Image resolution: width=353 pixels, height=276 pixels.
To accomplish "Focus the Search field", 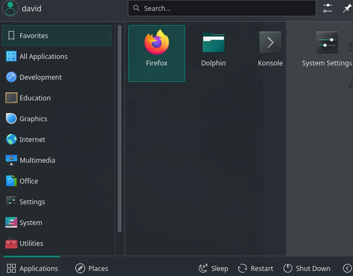I will (222, 8).
